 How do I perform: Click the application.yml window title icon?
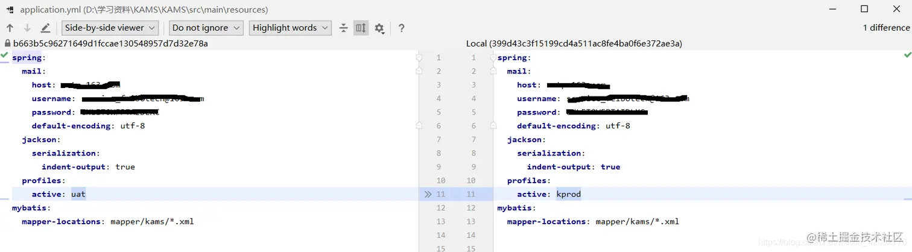(x=10, y=10)
